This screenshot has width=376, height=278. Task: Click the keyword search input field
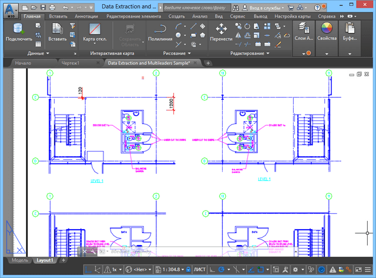tap(194, 8)
